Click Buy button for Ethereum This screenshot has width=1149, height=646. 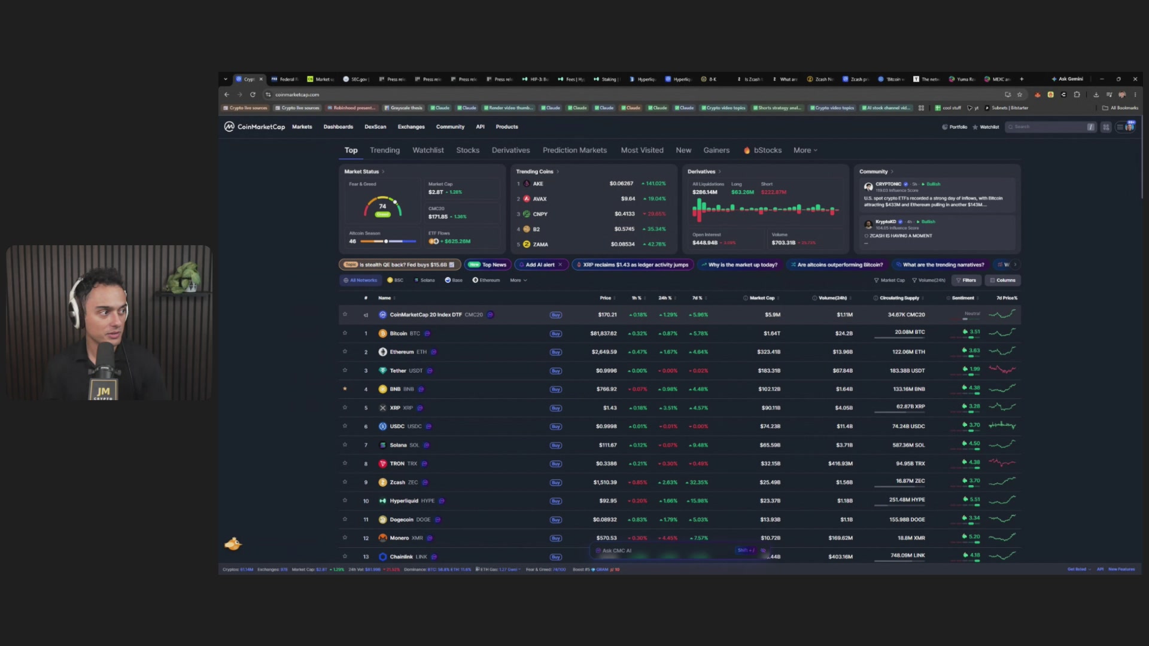555,352
